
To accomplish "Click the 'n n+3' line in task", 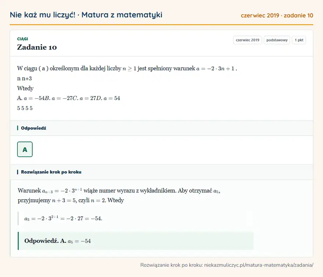I will (25, 78).
